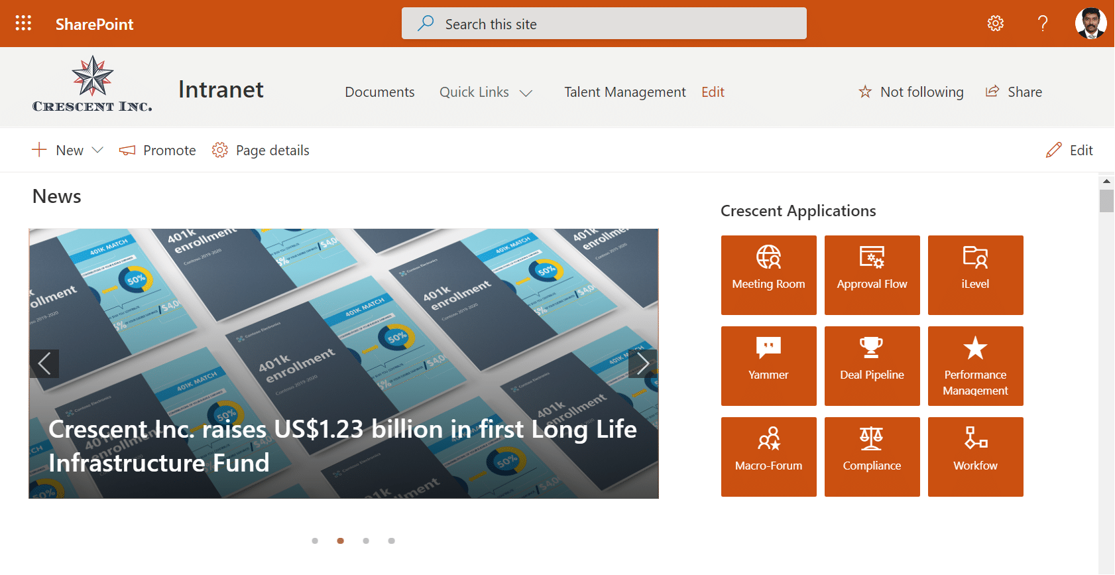Viewport: 1115px width, 575px height.
Task: Open Talent Management navigation link
Action: [x=625, y=92]
